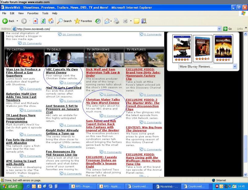Open the Win Big from The Universe contest

click(144, 129)
